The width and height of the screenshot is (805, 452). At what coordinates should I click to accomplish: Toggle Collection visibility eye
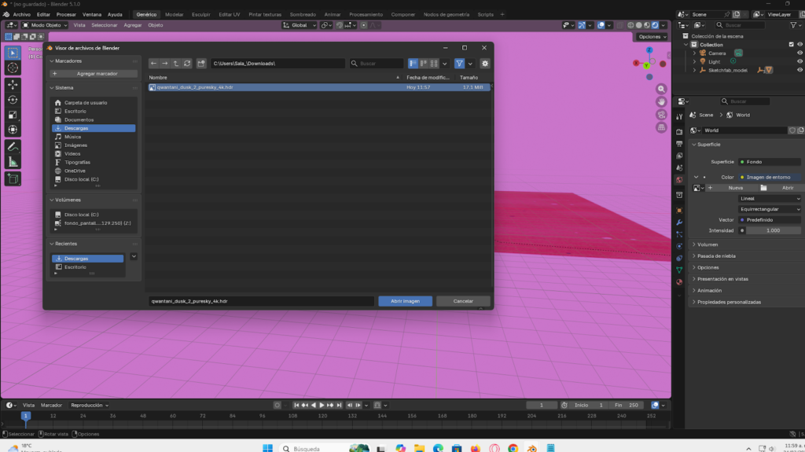(799, 45)
